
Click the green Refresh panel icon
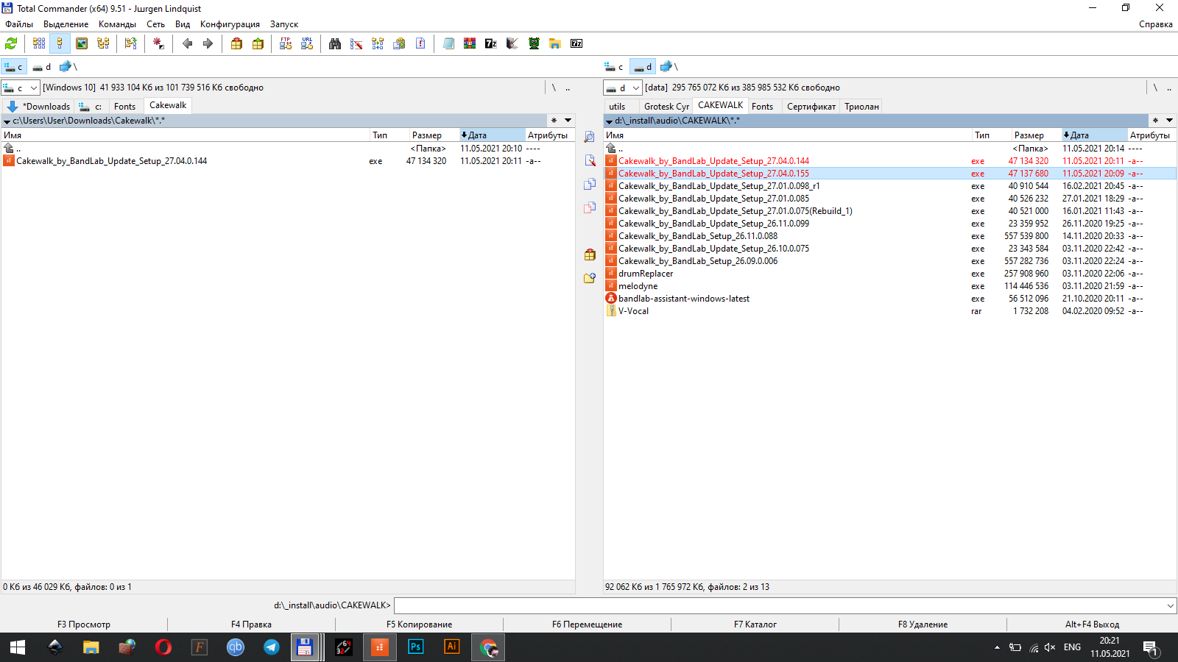(11, 43)
